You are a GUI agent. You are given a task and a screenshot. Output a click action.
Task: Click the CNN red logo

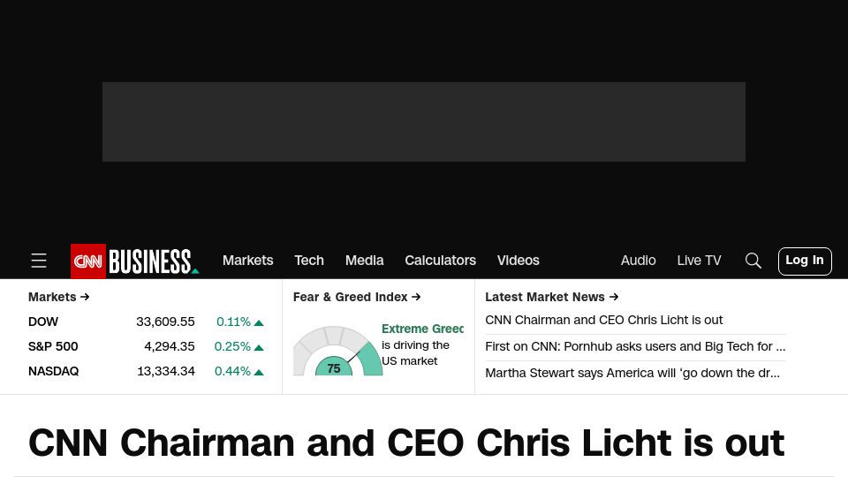tap(88, 261)
